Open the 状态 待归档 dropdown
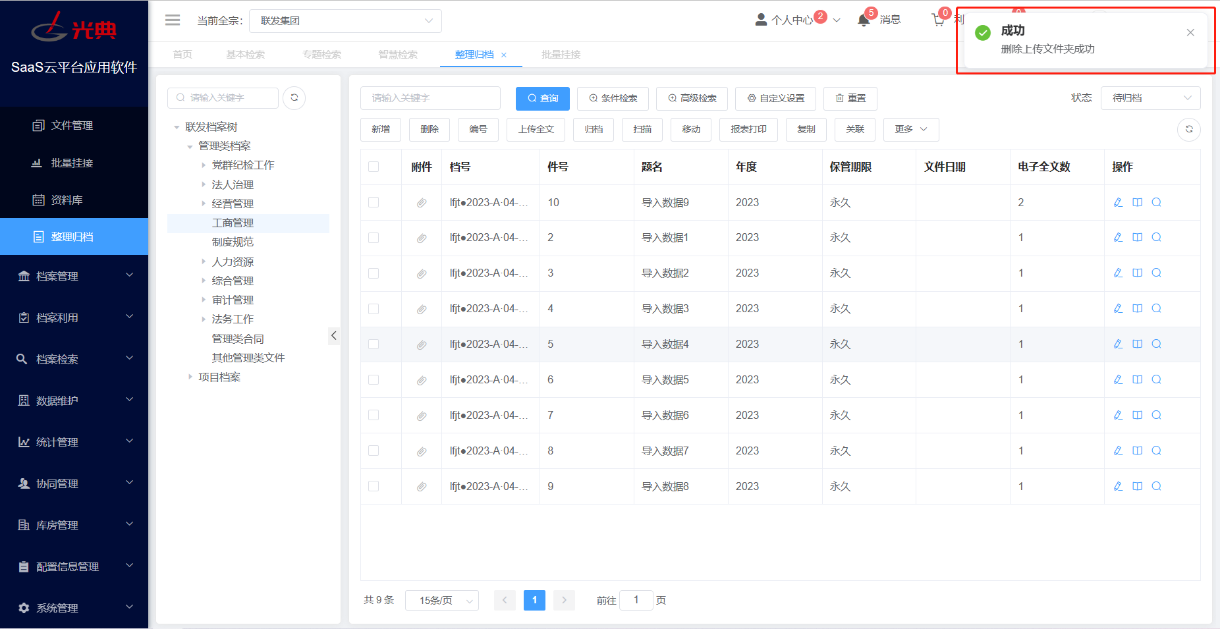1220x629 pixels. point(1150,98)
